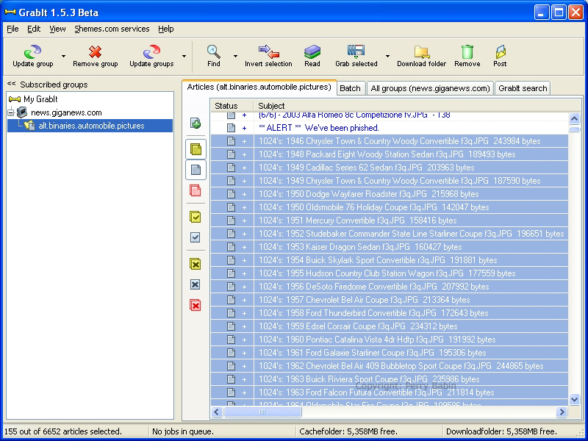This screenshot has height=441, width=588.
Task: Click the horizontal scrollbar left arrow
Action: tap(216, 412)
